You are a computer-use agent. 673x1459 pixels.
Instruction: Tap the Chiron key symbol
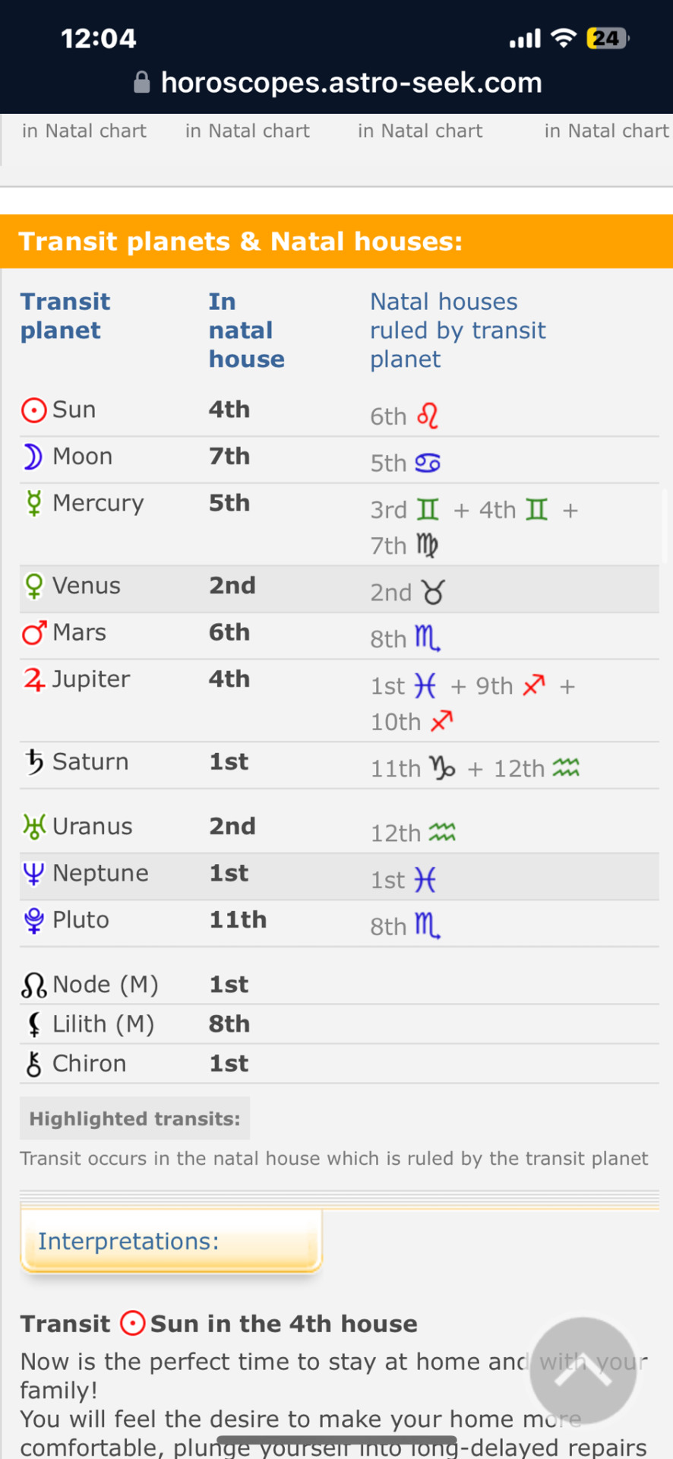pos(33,1064)
